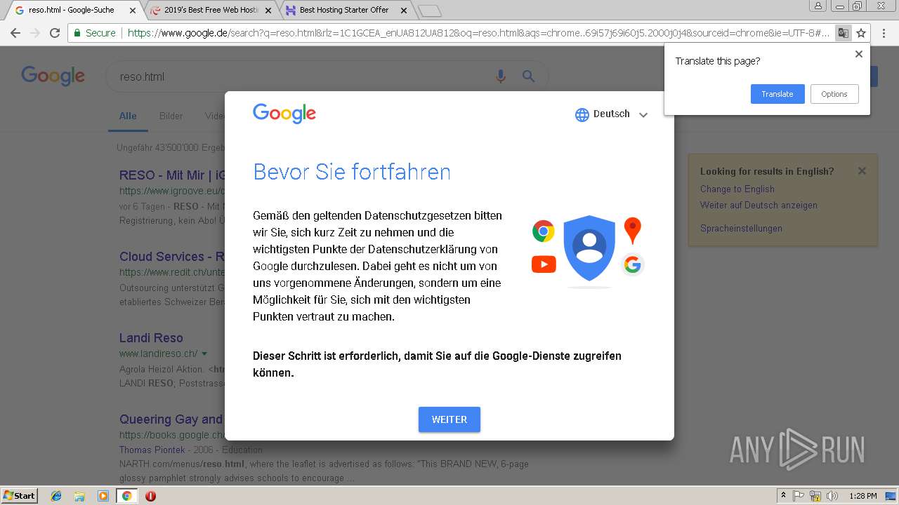Click the blue Translate button
This screenshot has height=505, width=899.
click(x=777, y=94)
